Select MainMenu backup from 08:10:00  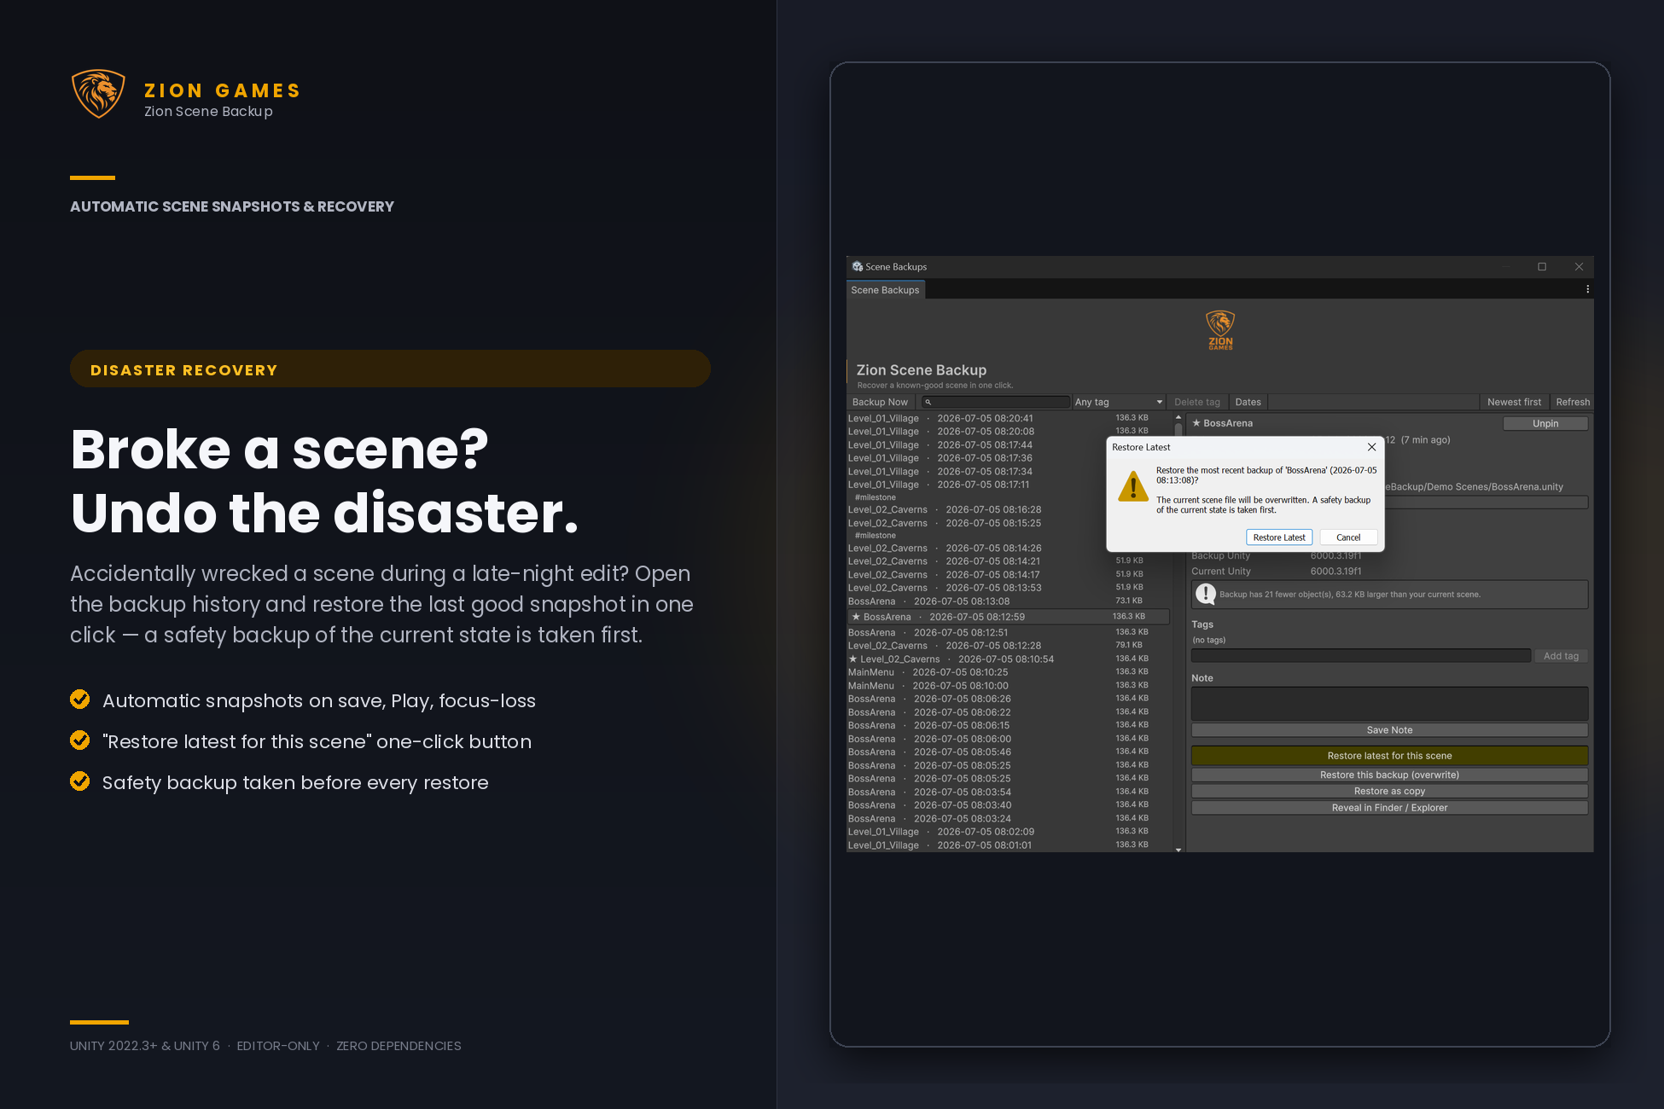pyautogui.click(x=1007, y=686)
